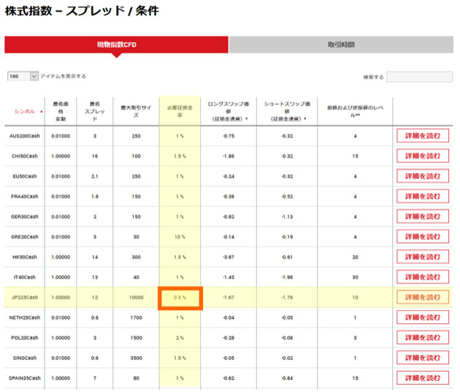
Task: Click the -3.67 long swap value for HK50Cash
Action: (x=229, y=257)
